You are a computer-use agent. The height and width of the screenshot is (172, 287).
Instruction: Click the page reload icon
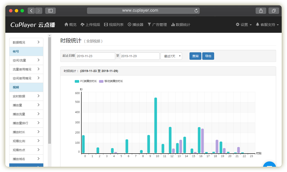(x=197, y=11)
